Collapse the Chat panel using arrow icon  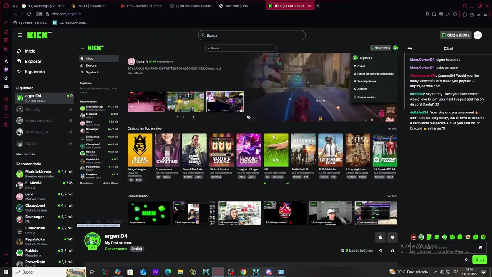click(410, 48)
